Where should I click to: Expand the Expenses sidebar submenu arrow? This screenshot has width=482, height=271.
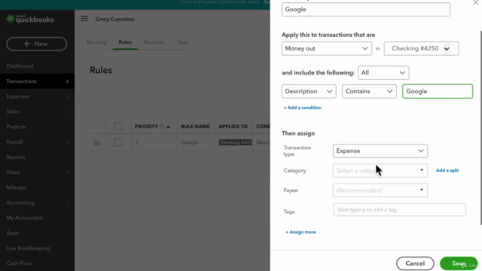(x=67, y=96)
